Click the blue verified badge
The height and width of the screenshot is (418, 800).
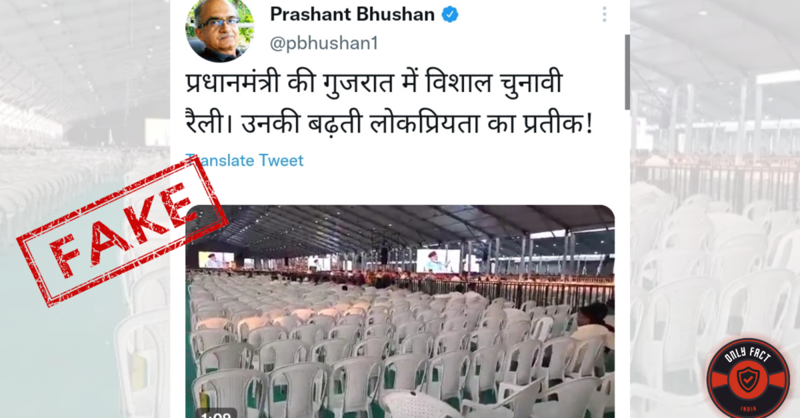[x=451, y=14]
